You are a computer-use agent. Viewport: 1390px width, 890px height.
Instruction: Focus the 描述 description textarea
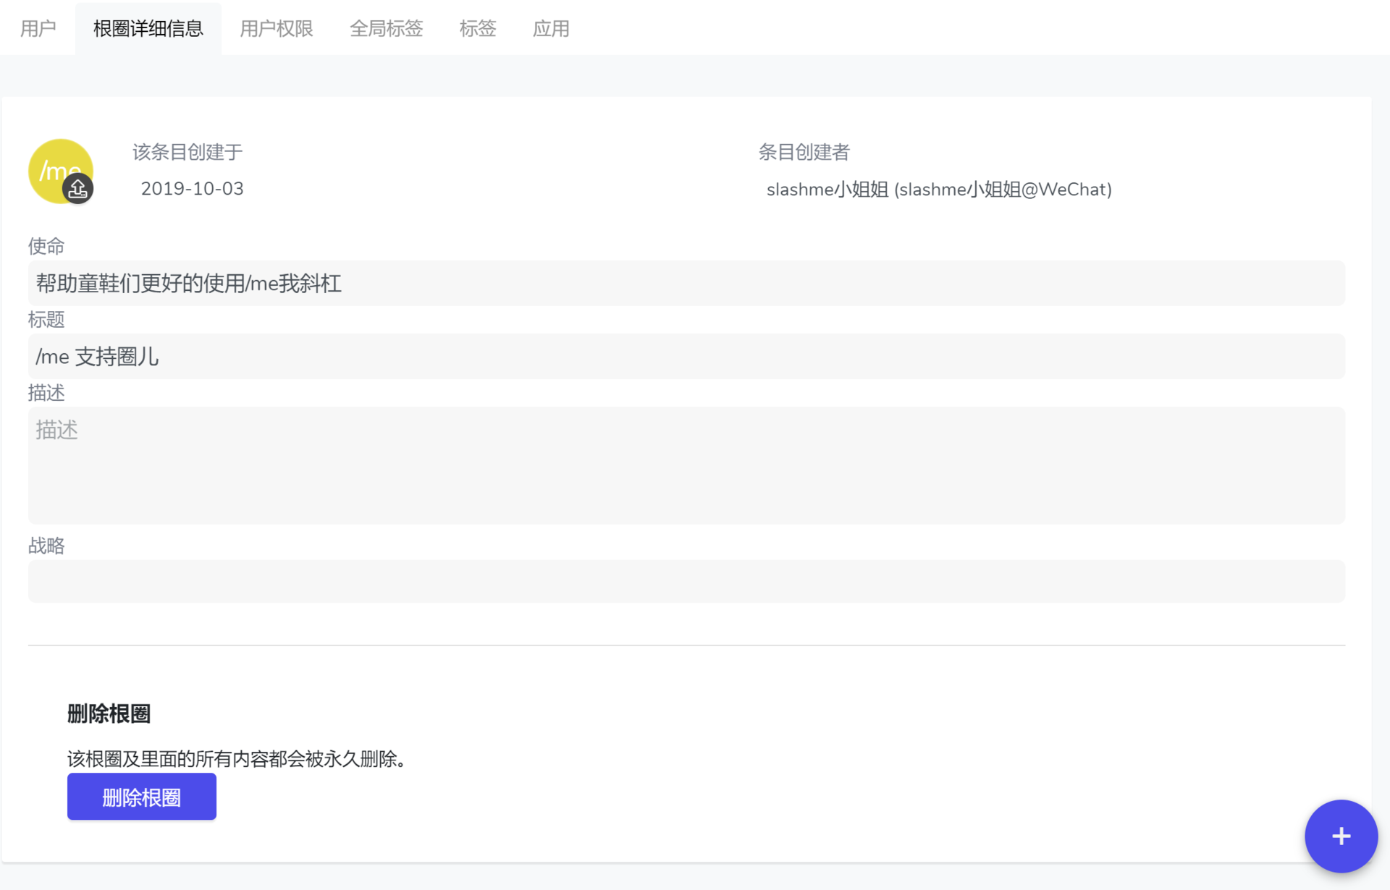686,465
